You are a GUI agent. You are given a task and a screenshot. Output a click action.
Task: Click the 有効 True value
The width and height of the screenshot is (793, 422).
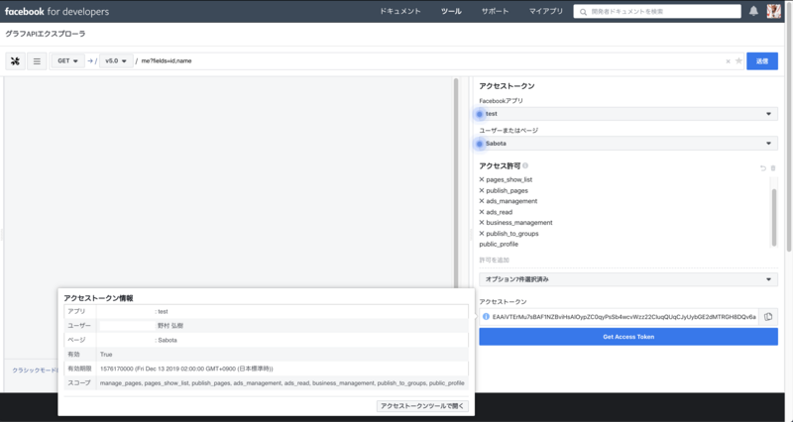click(x=106, y=355)
